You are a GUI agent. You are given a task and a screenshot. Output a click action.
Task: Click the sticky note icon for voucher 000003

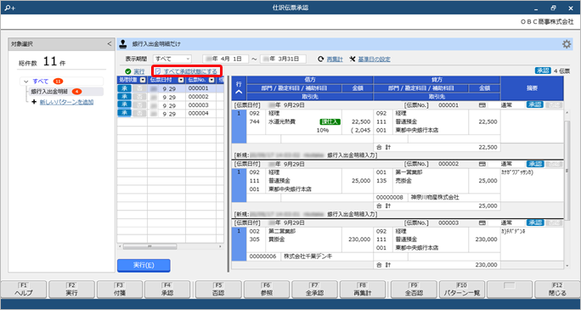[x=482, y=223]
